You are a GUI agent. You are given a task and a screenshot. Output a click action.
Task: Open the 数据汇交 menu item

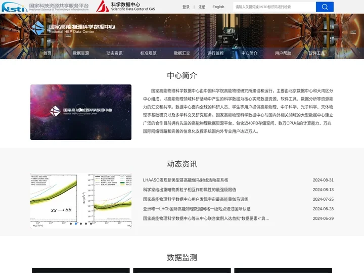tap(182, 53)
